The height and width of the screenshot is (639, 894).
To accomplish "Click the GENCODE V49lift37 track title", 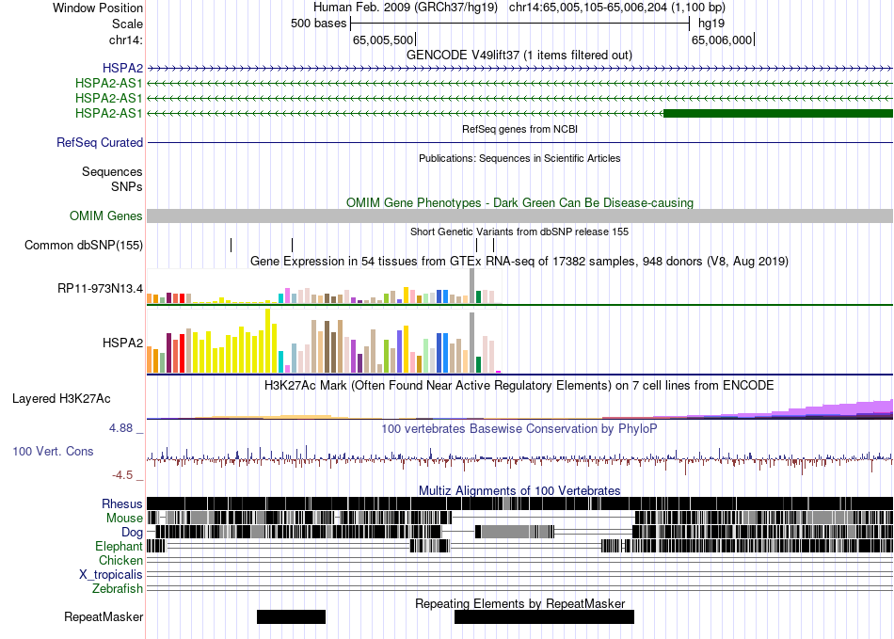I will point(519,56).
